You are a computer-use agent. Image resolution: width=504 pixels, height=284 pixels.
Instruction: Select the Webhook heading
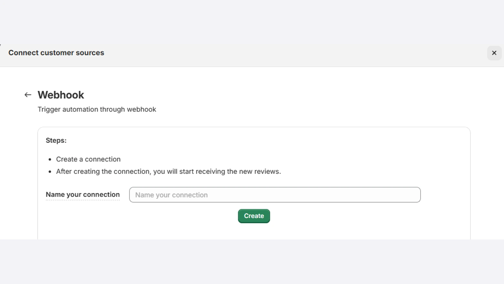[61, 95]
